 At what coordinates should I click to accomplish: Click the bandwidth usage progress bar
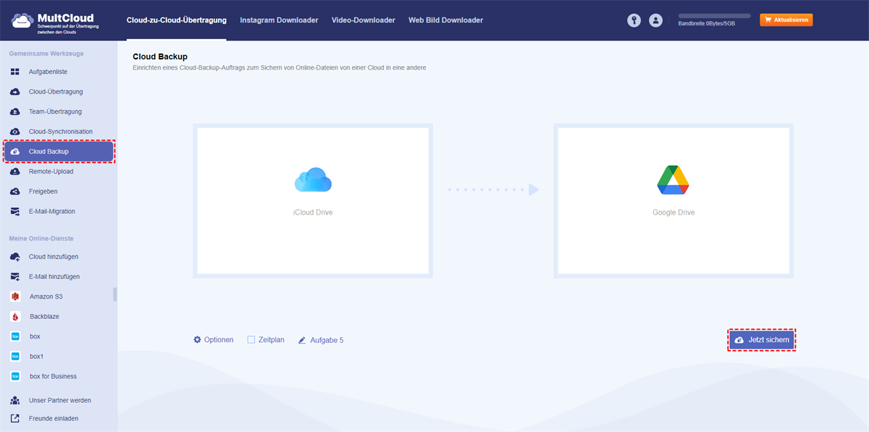point(714,16)
